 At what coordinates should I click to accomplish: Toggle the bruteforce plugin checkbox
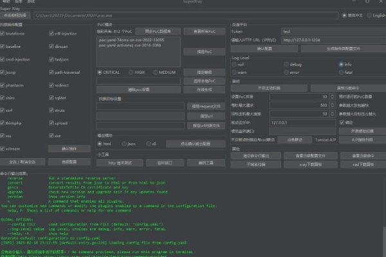(2, 33)
